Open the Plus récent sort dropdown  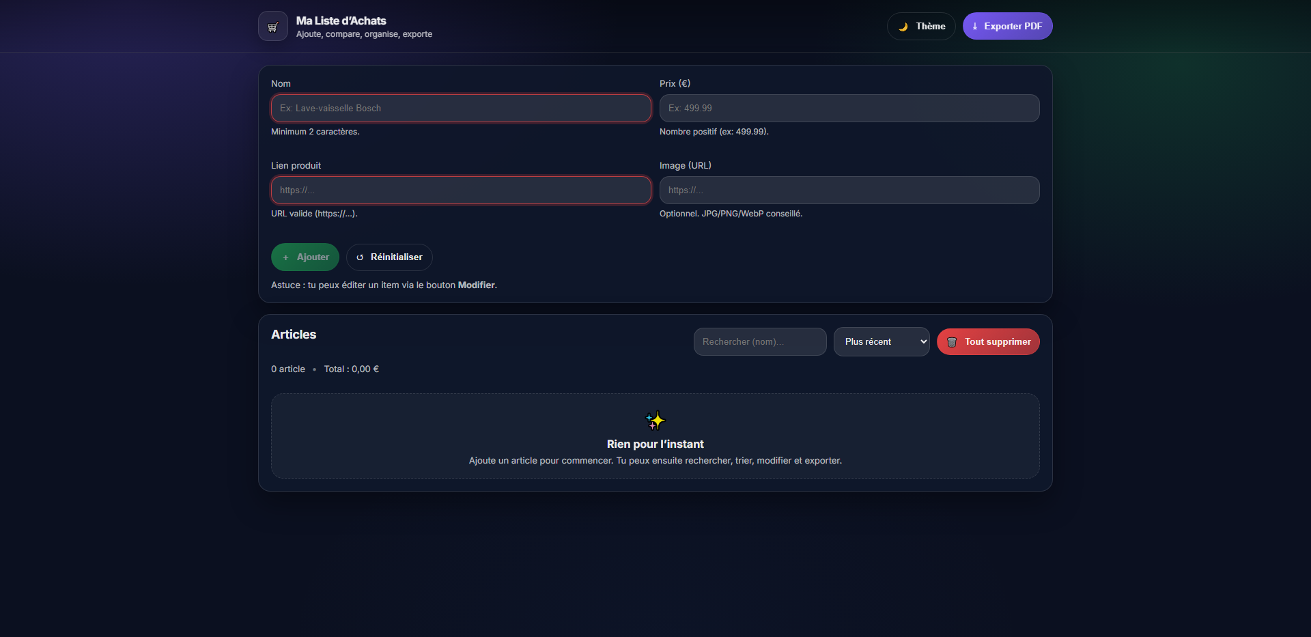(x=882, y=341)
